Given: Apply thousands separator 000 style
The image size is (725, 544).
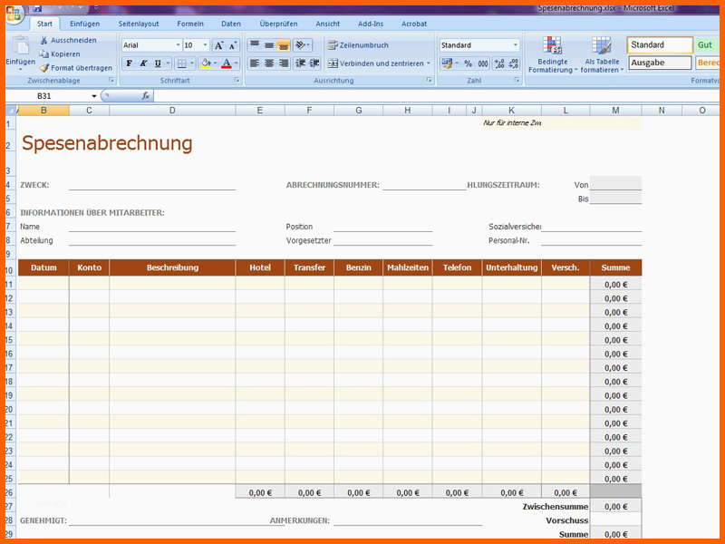Looking at the screenshot, I should tap(483, 63).
